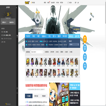Select Ana hero portrait with blue hood
Image resolution: width=106 pixels, height=106 pixels.
coord(37,61)
